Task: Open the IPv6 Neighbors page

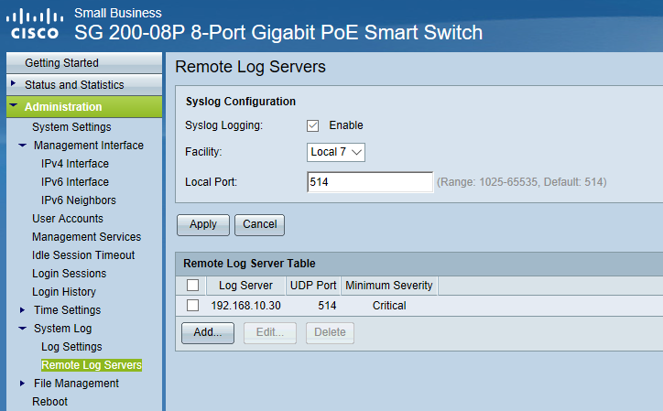Action: (x=78, y=200)
